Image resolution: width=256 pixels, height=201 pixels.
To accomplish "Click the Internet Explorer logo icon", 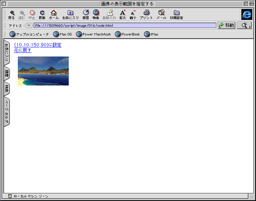I will click(247, 14).
